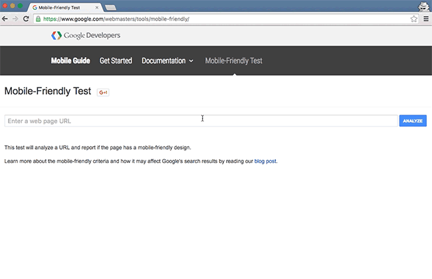Click the browser address bar URL

click(x=116, y=19)
